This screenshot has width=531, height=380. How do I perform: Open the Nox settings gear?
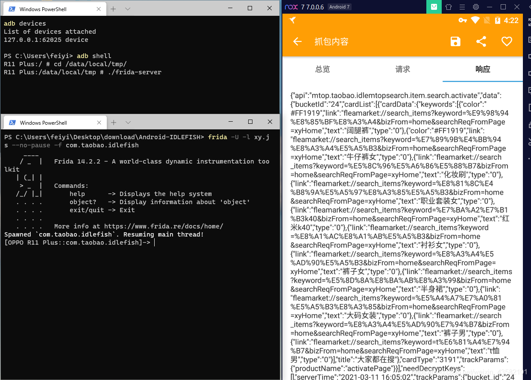click(x=475, y=7)
